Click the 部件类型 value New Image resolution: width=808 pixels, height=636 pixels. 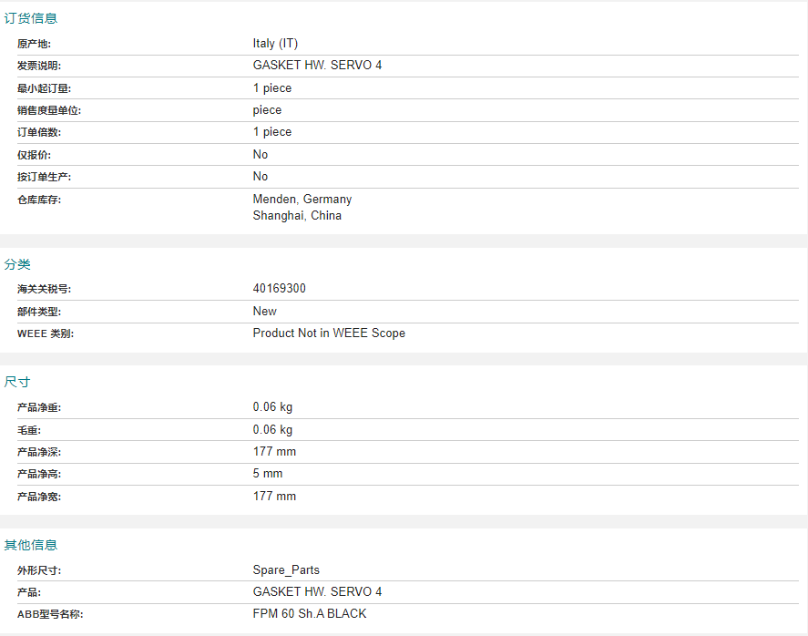[264, 311]
